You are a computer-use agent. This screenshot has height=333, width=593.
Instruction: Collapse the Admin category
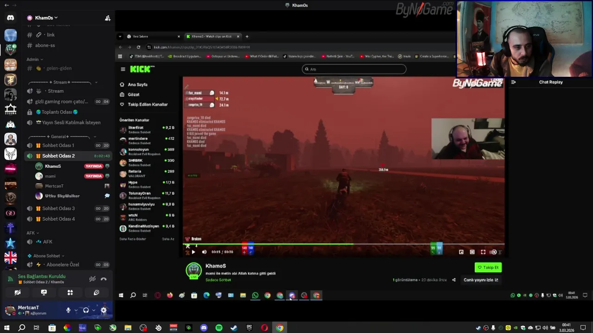click(34, 59)
